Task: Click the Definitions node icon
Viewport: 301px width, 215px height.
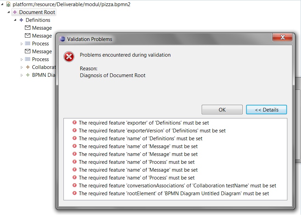Action: click(x=21, y=20)
